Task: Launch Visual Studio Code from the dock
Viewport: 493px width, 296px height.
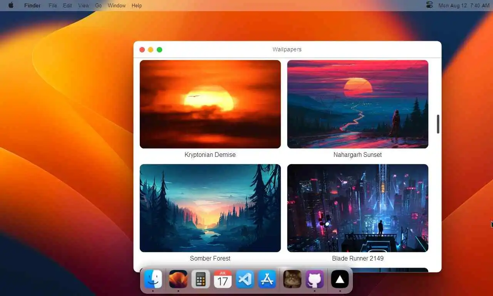Action: coord(245,279)
